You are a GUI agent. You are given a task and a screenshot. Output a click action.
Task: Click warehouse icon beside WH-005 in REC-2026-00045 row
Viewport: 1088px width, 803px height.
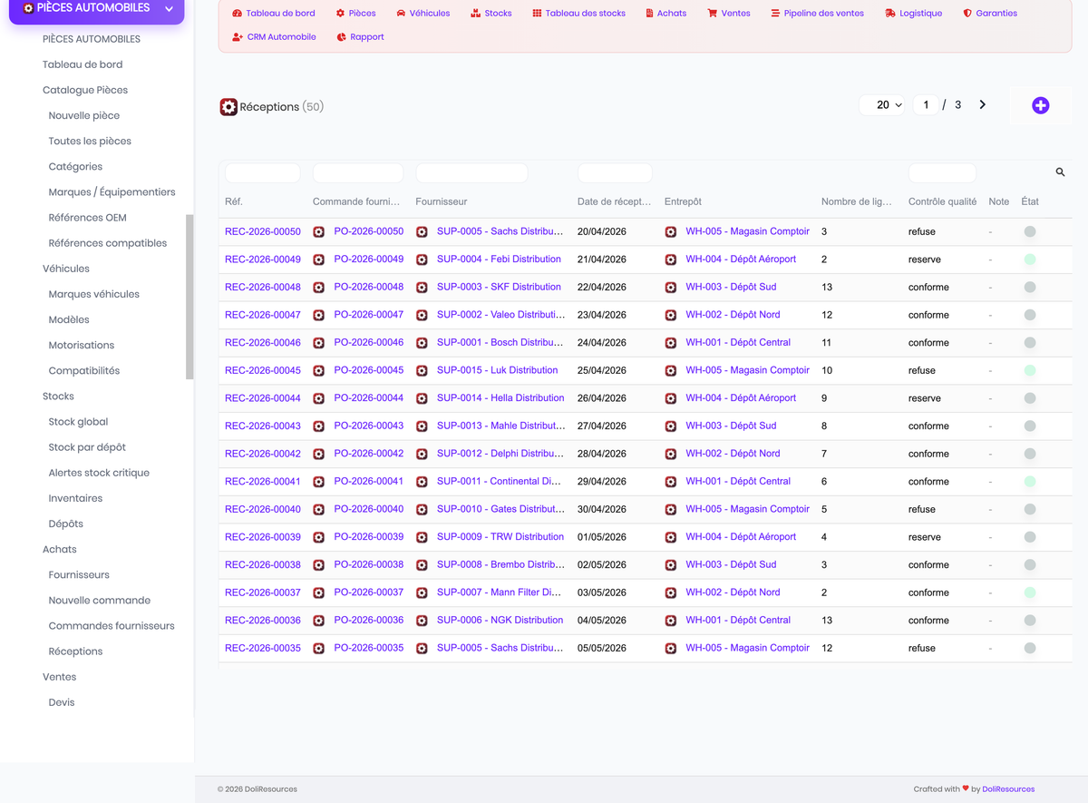tap(670, 370)
